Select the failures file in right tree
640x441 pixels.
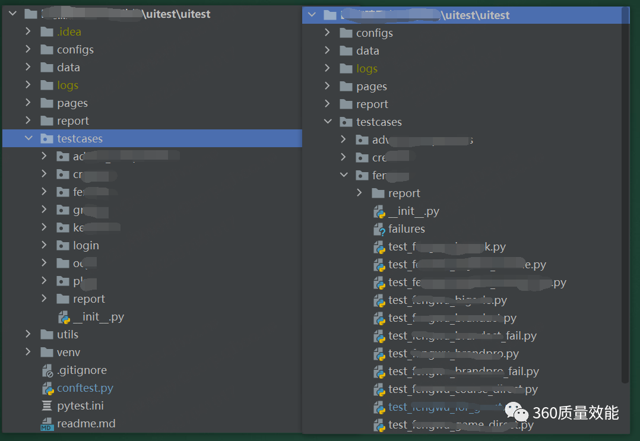tap(407, 229)
